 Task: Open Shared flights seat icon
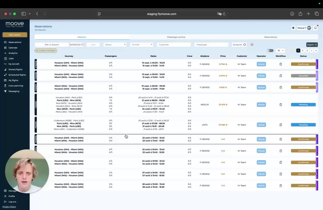click(5, 69)
